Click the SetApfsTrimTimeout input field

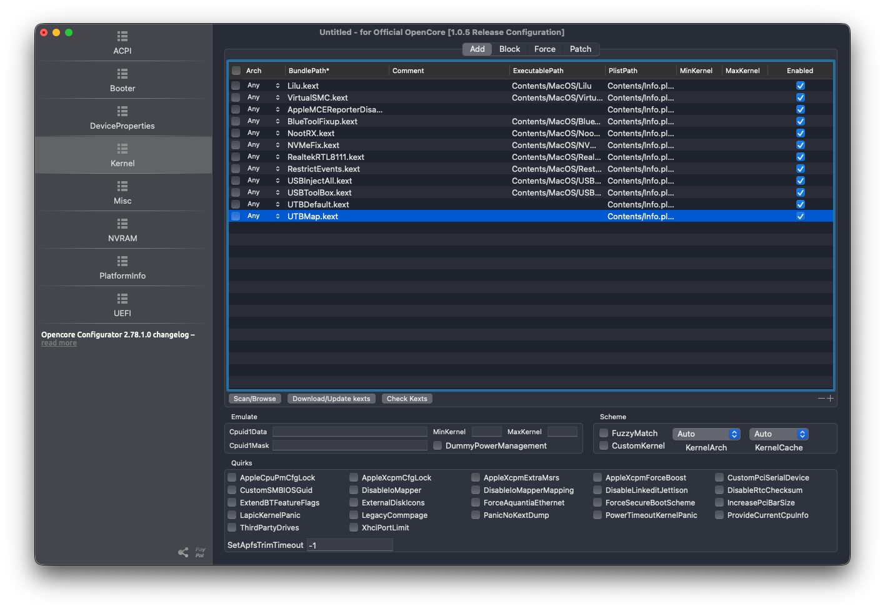(x=349, y=545)
